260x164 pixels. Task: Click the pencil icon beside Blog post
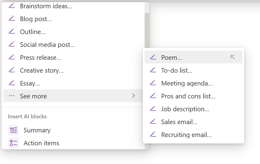[12, 19]
